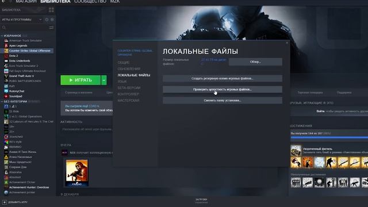Select Achievement Clicker in the list
The image size is (368, 207).
(22, 182)
